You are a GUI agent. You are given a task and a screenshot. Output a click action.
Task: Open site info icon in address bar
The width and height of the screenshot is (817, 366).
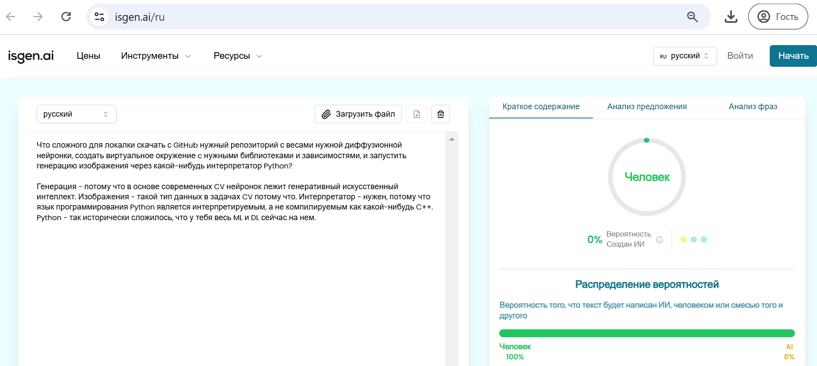tap(99, 17)
